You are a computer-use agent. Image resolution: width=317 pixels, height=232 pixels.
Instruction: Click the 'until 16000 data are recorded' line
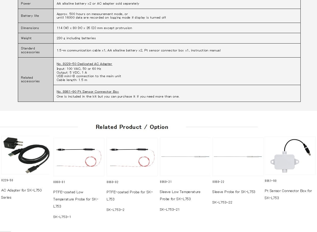111,18
